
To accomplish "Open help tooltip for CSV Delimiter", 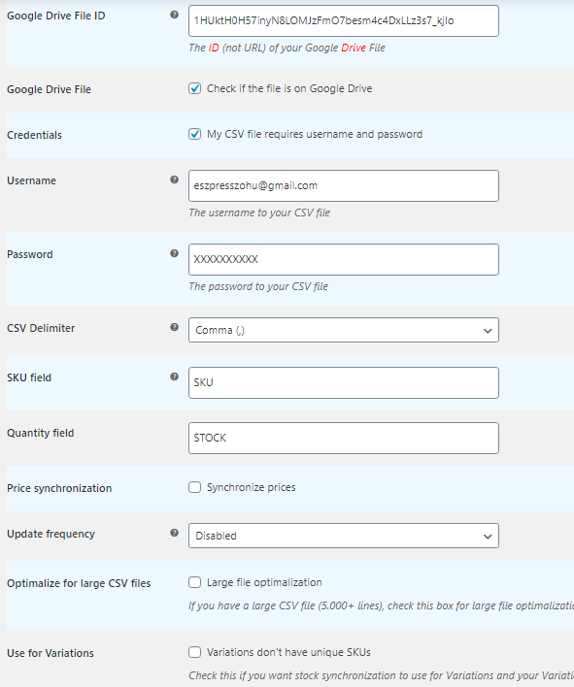I will [174, 327].
